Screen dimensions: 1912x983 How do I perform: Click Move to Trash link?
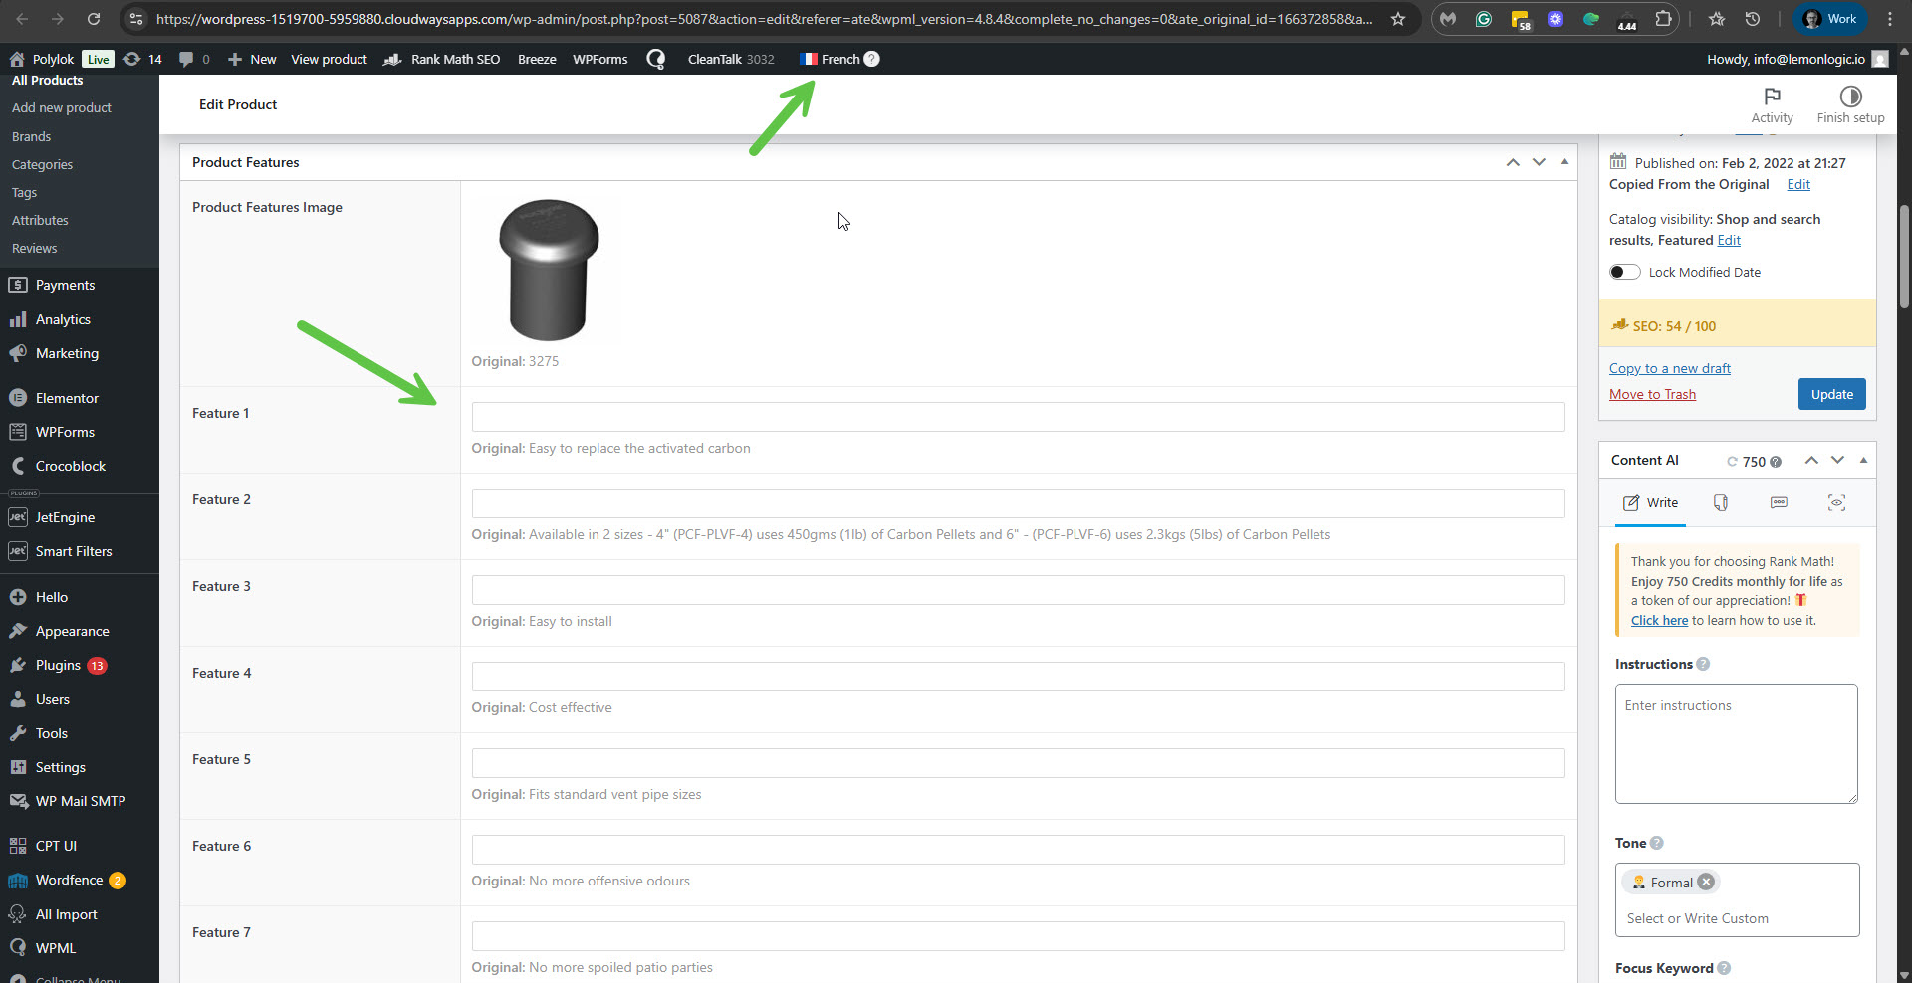tap(1652, 394)
